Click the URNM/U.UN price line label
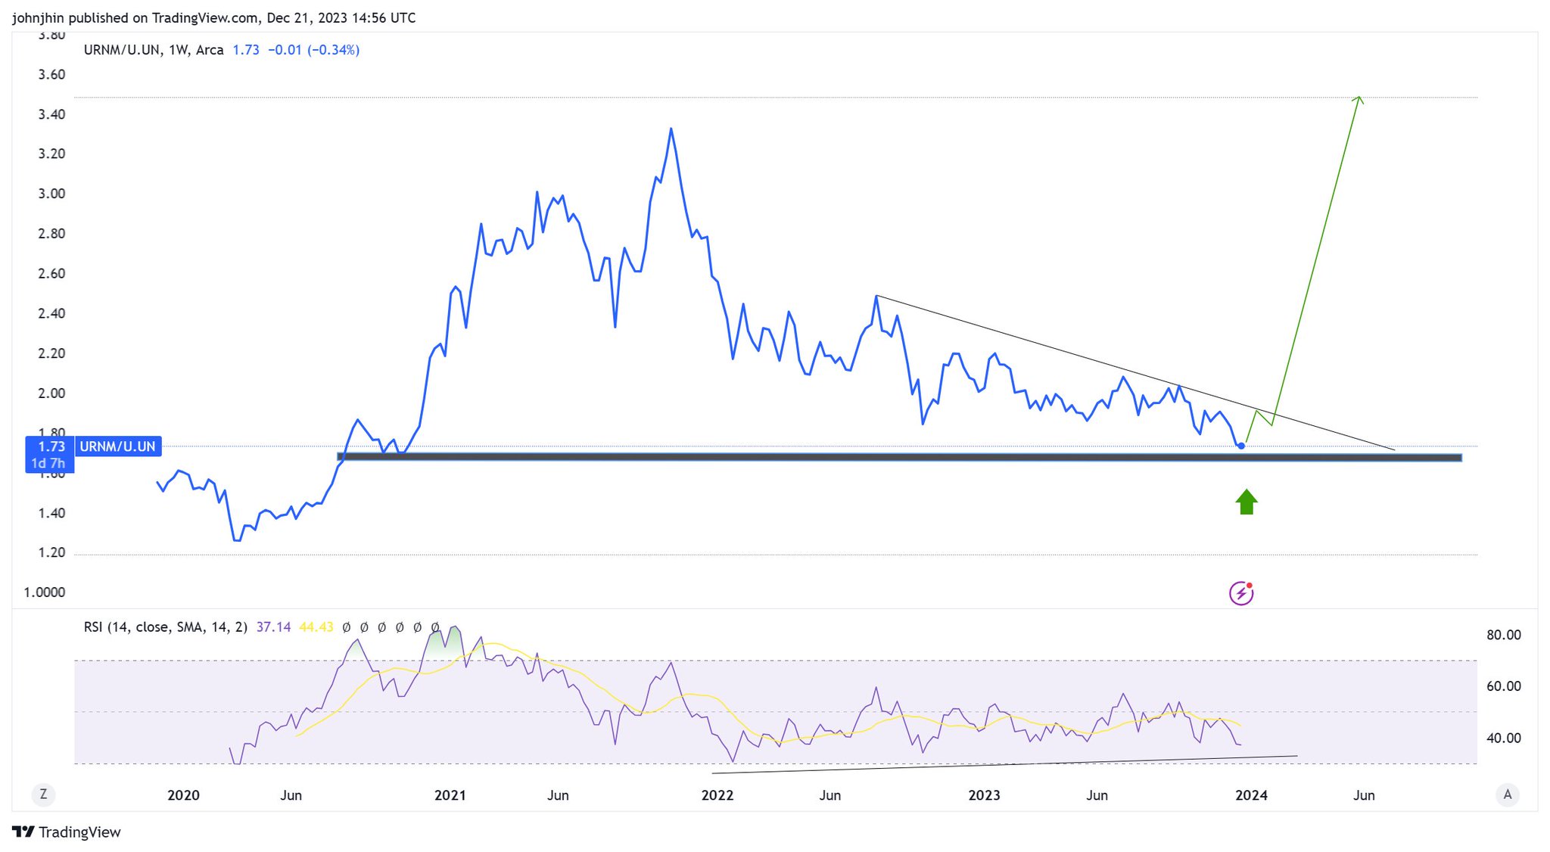This screenshot has height=852, width=1550. (117, 446)
